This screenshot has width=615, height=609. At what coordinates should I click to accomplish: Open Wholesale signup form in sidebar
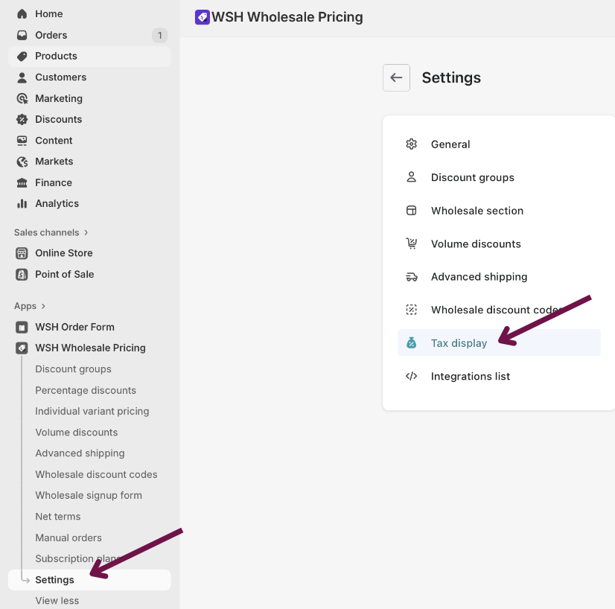coord(89,495)
